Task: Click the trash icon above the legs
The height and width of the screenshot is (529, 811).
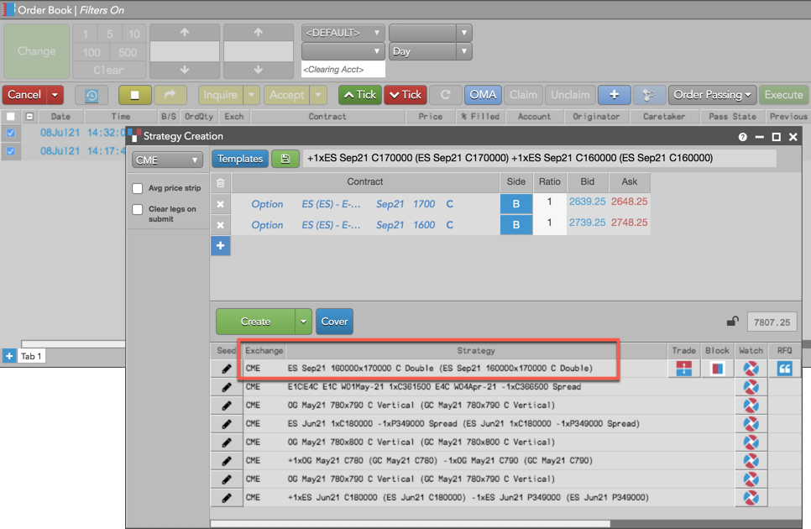Action: [x=220, y=182]
